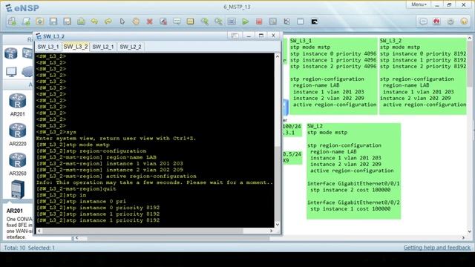Click terminal horizontal scrollbar left arrow
The width and height of the screenshot is (475, 267).
[39, 231]
